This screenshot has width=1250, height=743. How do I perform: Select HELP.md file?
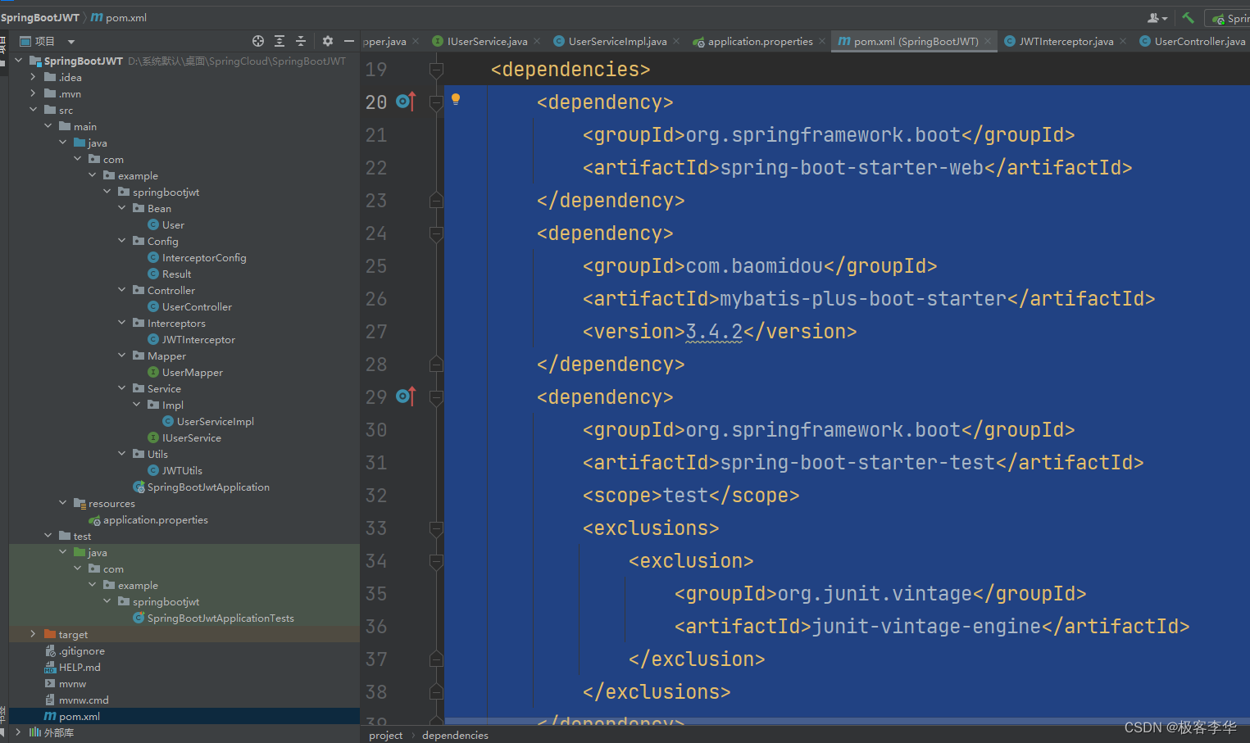pyautogui.click(x=80, y=667)
